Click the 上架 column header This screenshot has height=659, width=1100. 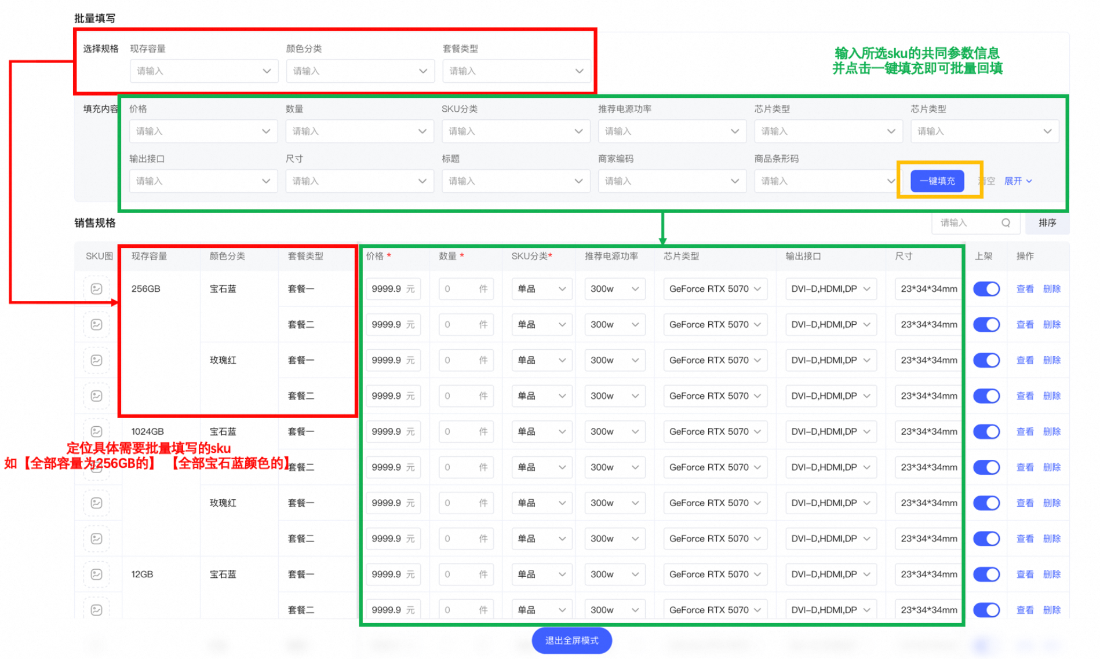984,256
